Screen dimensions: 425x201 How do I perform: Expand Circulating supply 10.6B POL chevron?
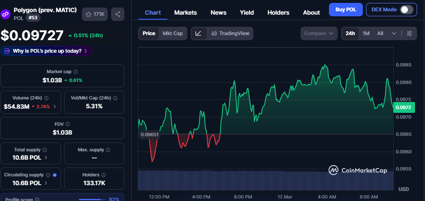tap(46, 183)
